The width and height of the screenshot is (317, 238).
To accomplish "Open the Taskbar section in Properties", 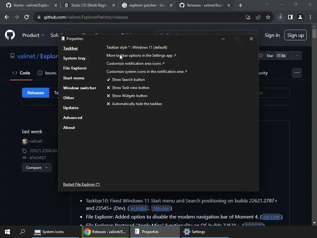I will [71, 48].
